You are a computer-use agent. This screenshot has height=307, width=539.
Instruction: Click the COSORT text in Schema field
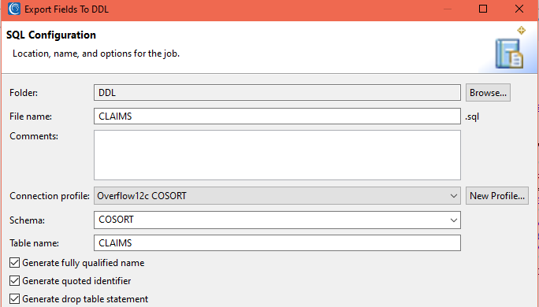click(116, 220)
